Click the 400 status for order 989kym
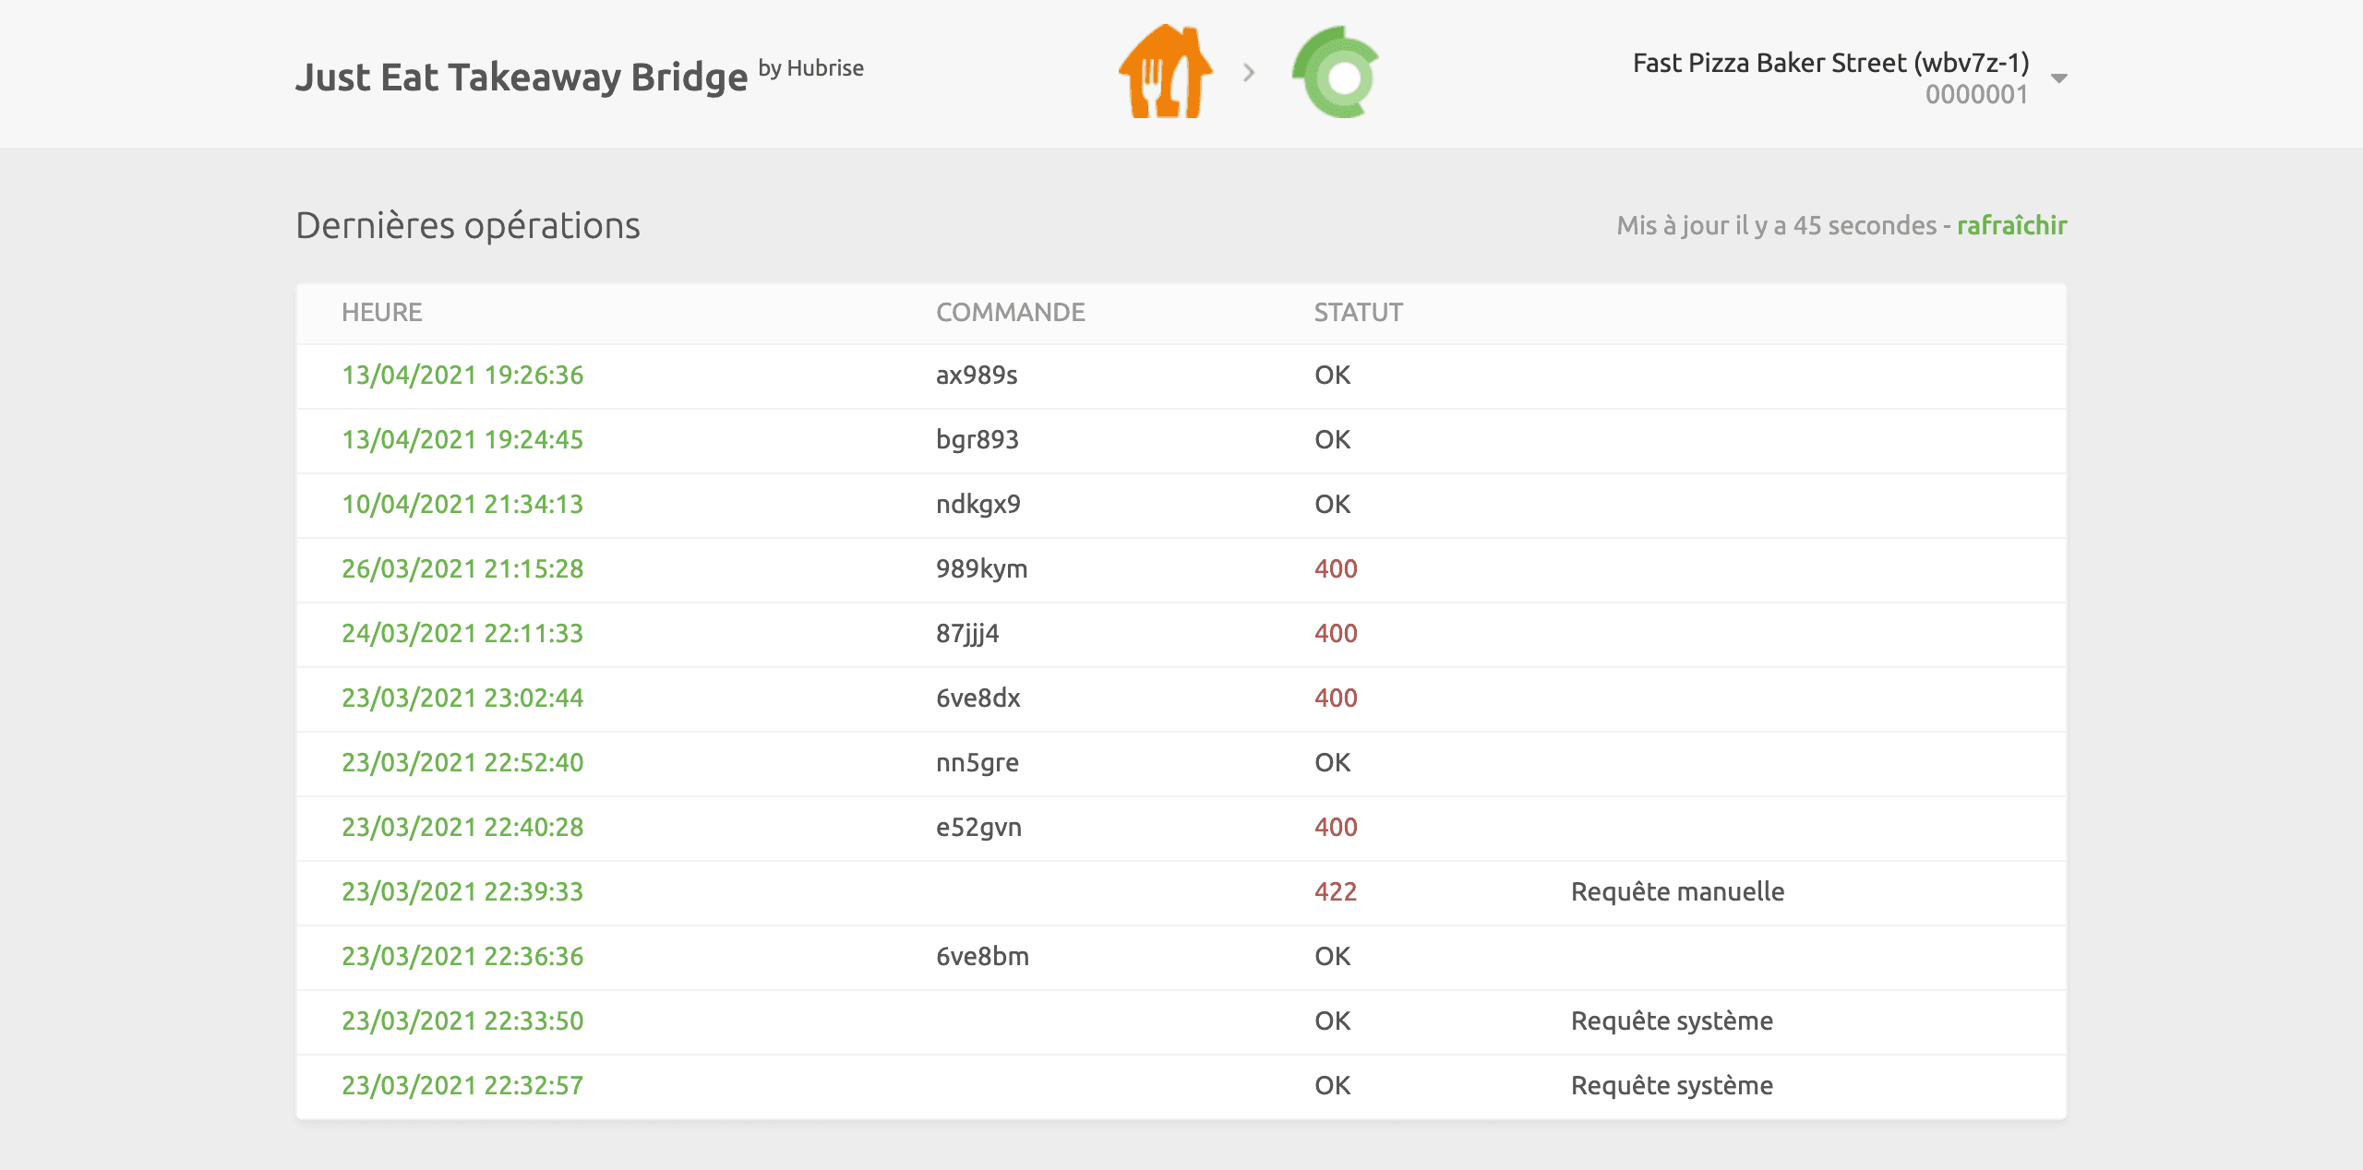This screenshot has width=2363, height=1170. pos(1336,569)
